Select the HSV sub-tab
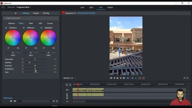This screenshot has height=108, width=192. pos(40,23)
